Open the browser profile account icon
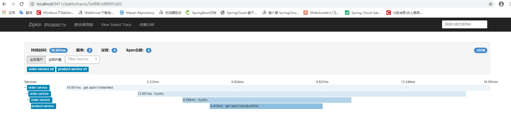The width and height of the screenshot is (511, 120). coord(501,4)
